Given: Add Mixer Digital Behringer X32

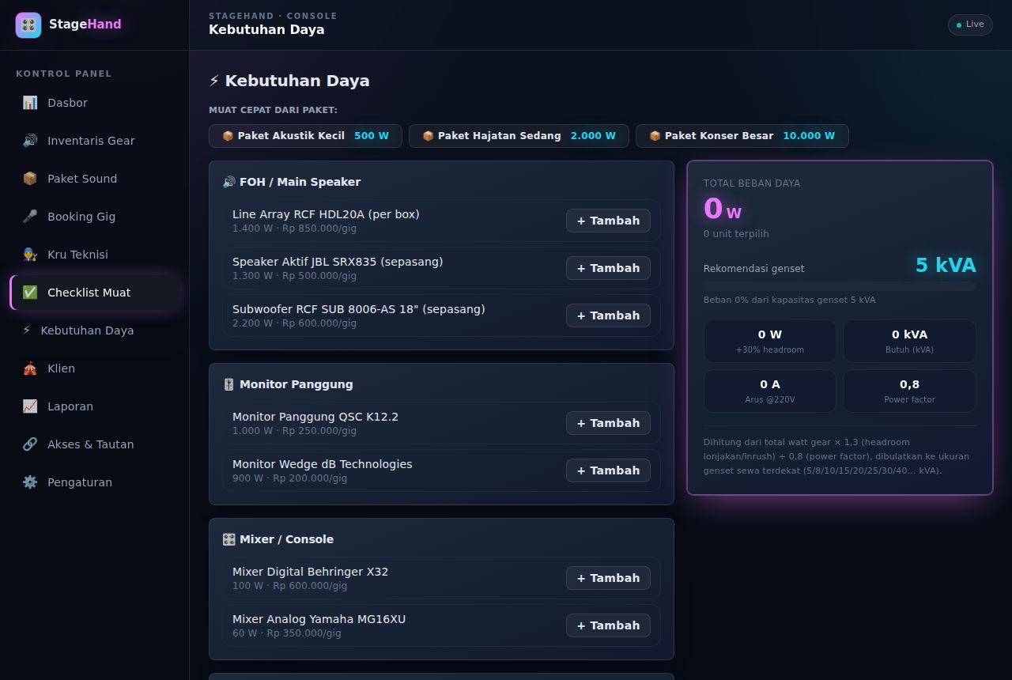Looking at the screenshot, I should tap(608, 578).
